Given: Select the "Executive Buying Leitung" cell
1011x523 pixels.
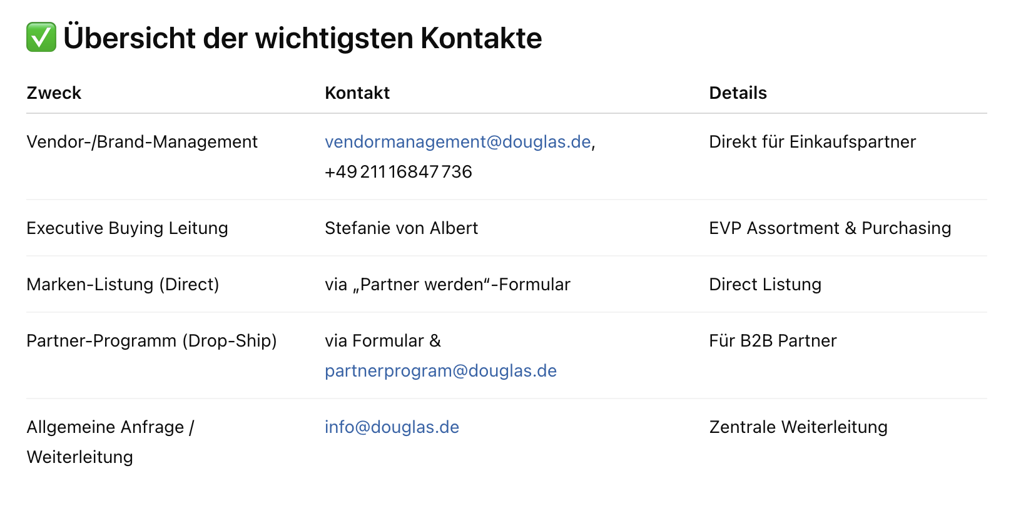Looking at the screenshot, I should 127,228.
